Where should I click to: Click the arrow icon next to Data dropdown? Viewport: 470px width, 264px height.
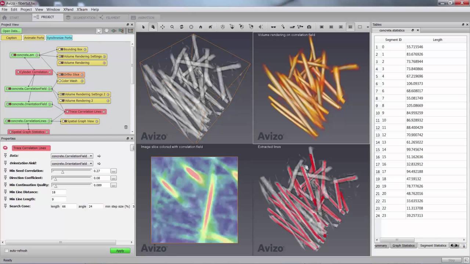pos(99,156)
